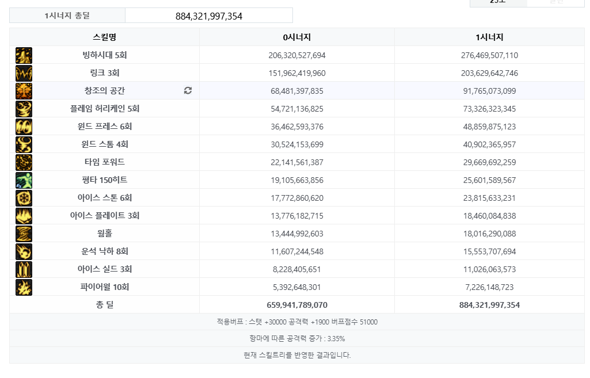
Task: Click the 아이스 스톤 skill icon
Action: tap(24, 198)
